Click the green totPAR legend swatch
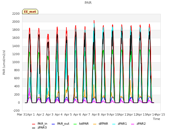 75,124
